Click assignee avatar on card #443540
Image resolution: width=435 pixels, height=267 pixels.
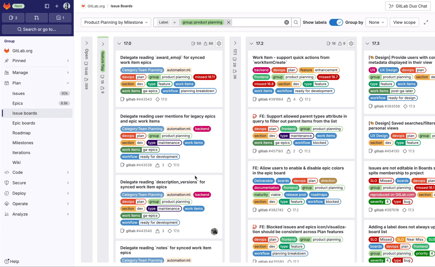point(214,231)
